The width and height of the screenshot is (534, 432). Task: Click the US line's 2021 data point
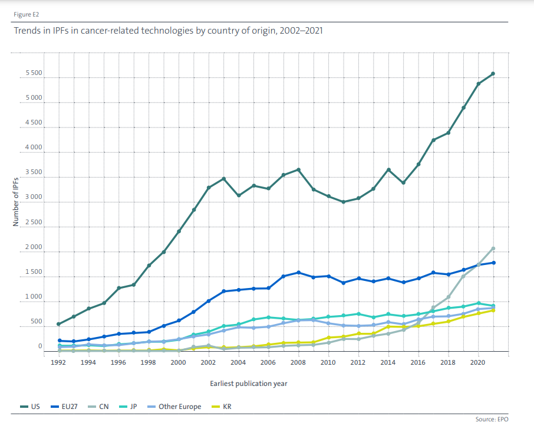(493, 74)
